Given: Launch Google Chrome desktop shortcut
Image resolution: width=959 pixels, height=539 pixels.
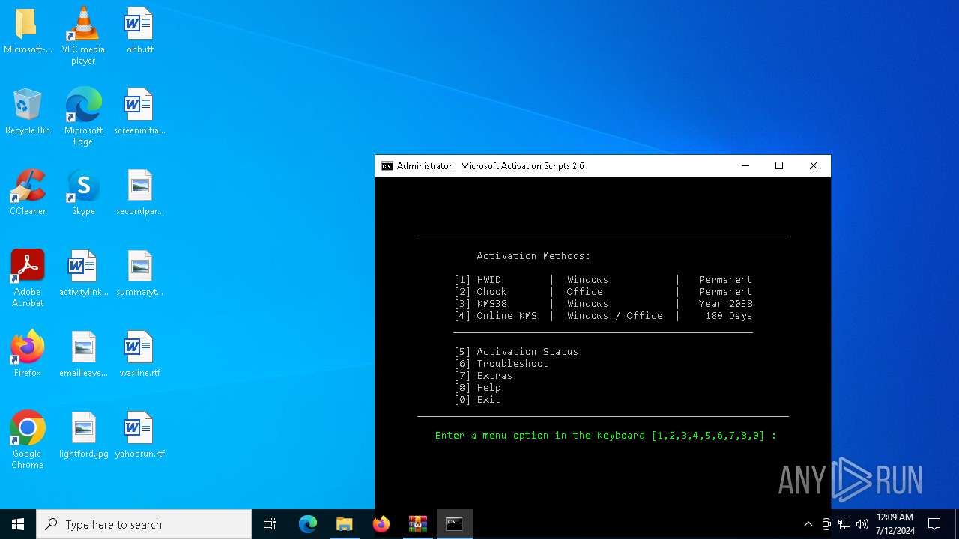Looking at the screenshot, I should pyautogui.click(x=27, y=439).
